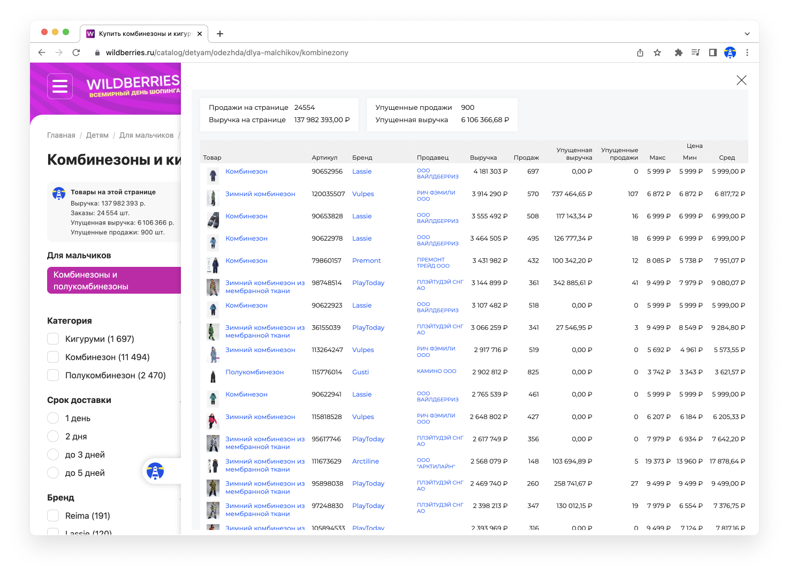Viewport: 789px width, 575px height.
Task: Open thumbnail of product 115776014
Action: point(213,376)
